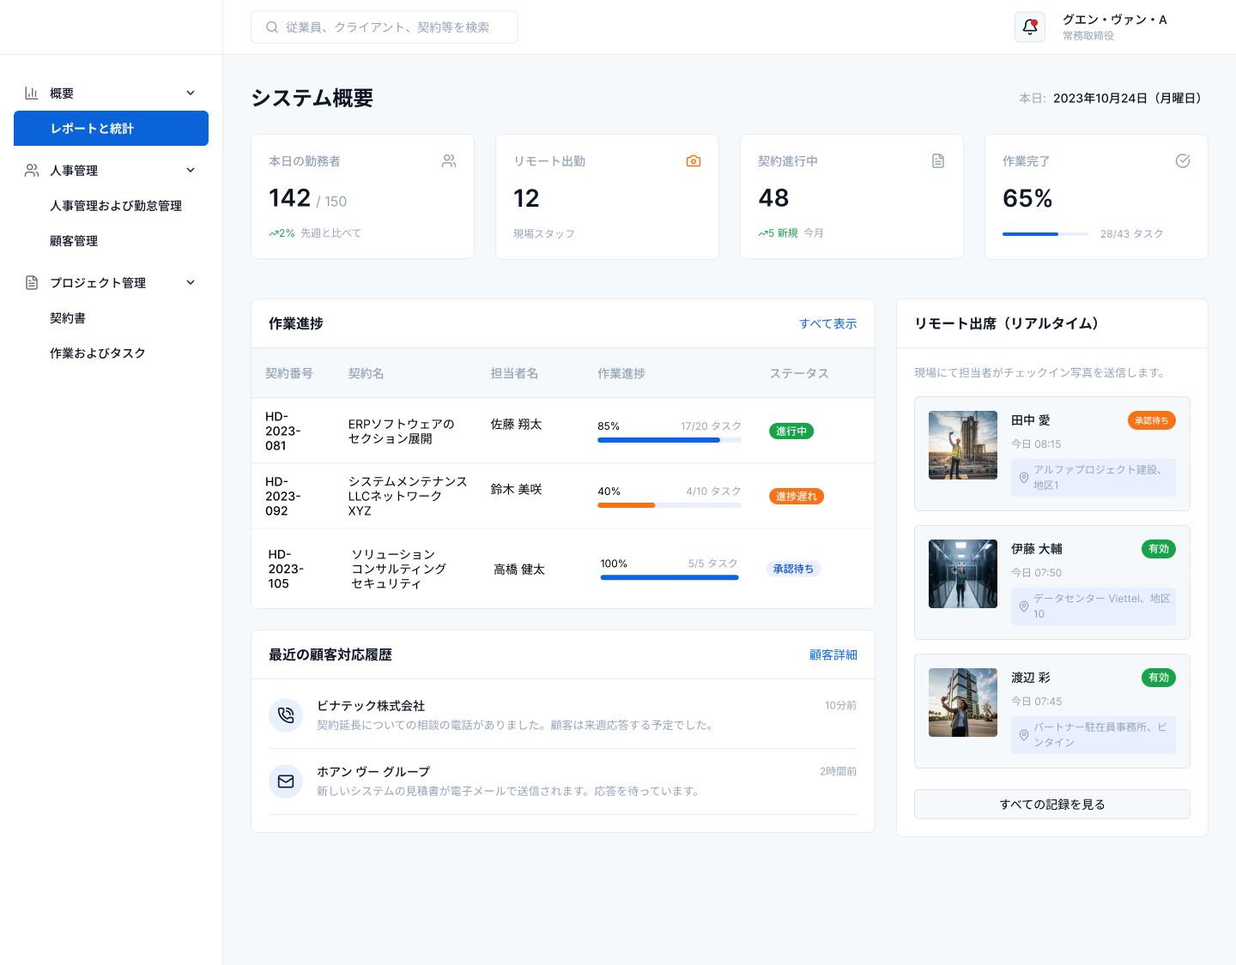Click the プロジェクト管理 document icon
Image resolution: width=1236 pixels, height=965 pixels.
click(33, 282)
